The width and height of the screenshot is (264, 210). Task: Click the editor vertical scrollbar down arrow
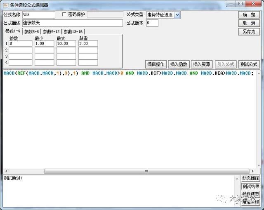click(x=259, y=165)
